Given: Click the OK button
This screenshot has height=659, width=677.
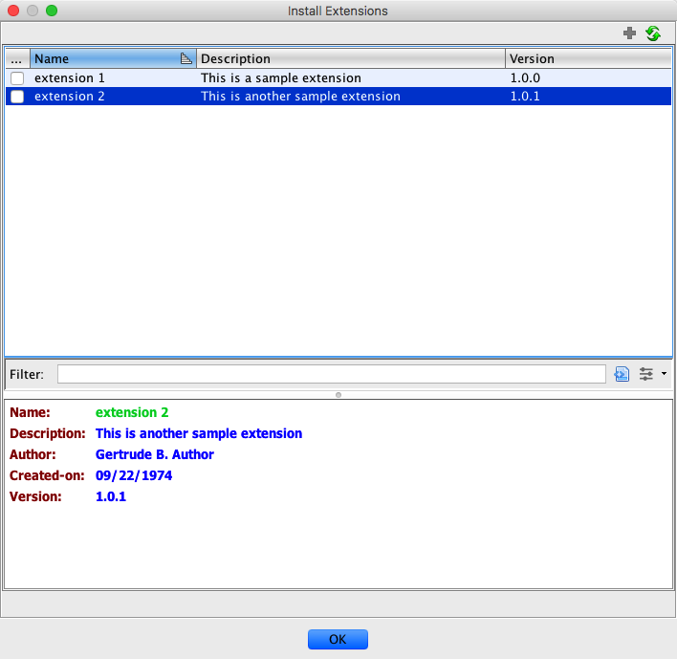Looking at the screenshot, I should coord(338,639).
